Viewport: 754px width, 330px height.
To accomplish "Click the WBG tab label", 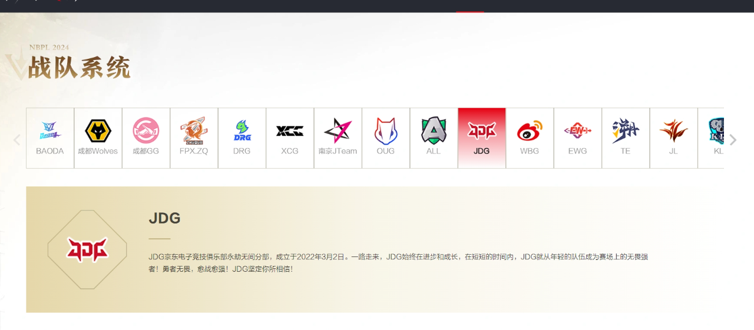I will coord(530,151).
